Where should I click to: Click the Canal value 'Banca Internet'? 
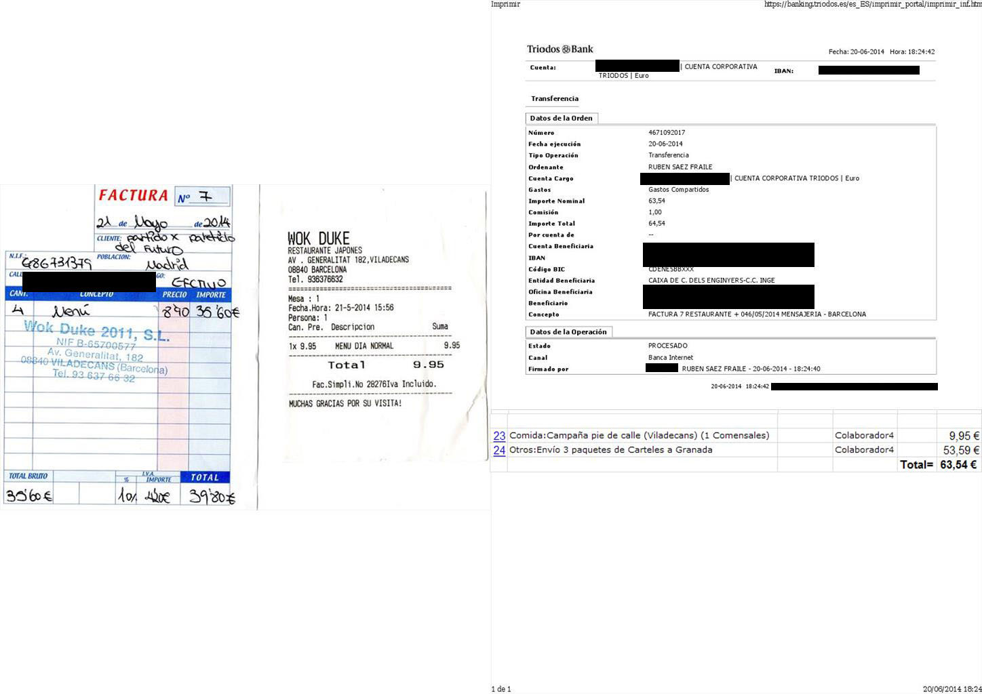[x=671, y=358]
